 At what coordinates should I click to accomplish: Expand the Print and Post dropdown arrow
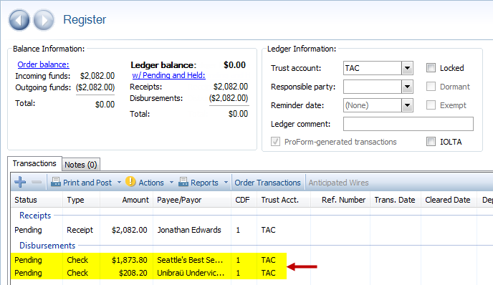[119, 183]
